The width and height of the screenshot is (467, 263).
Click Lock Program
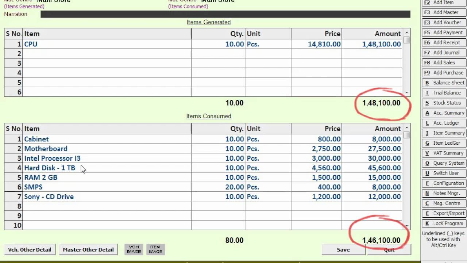444,223
